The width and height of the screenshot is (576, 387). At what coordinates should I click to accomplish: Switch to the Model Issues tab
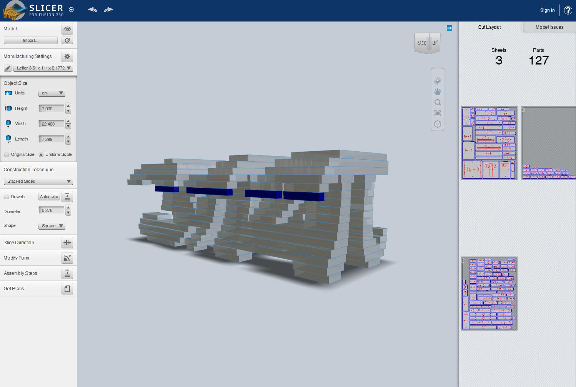(549, 27)
